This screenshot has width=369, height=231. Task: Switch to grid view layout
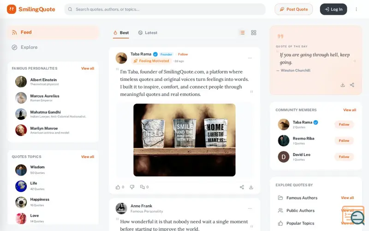[x=253, y=32]
